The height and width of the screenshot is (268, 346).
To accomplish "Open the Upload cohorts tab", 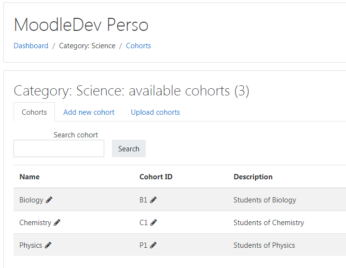I will [x=155, y=112].
